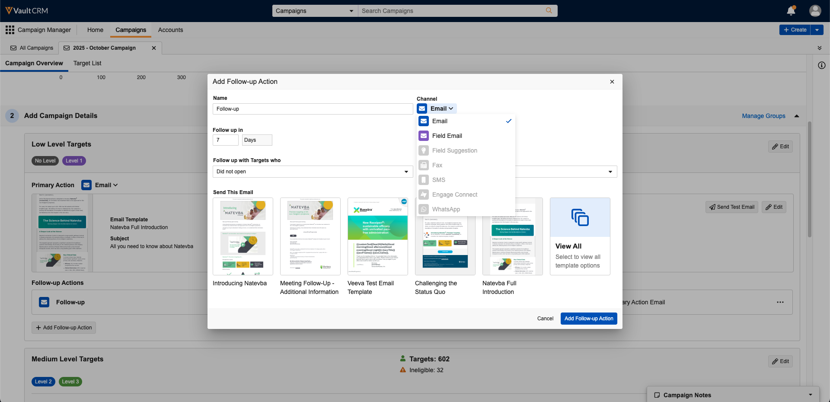Switch to the Target List tab
This screenshot has width=830, height=402.
[x=87, y=63]
